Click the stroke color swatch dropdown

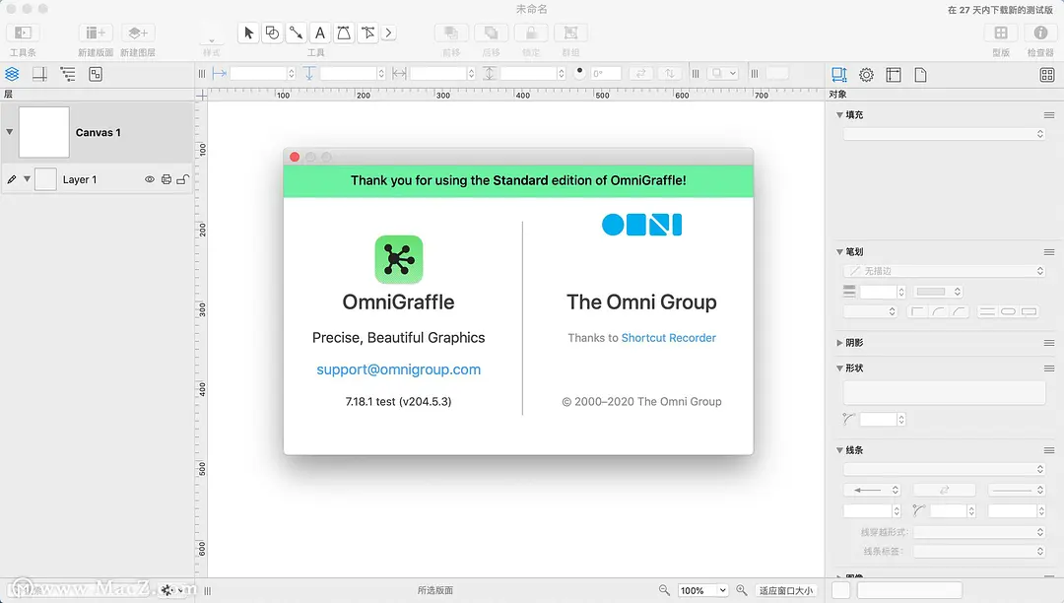[x=938, y=292]
